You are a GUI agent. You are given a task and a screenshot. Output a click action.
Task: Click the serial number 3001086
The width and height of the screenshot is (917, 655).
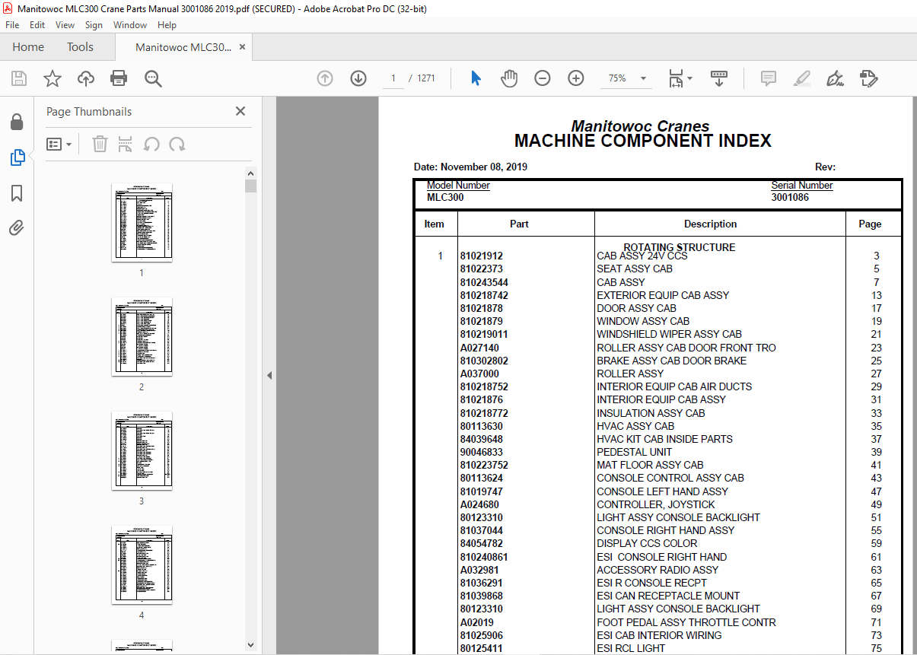[x=790, y=197]
